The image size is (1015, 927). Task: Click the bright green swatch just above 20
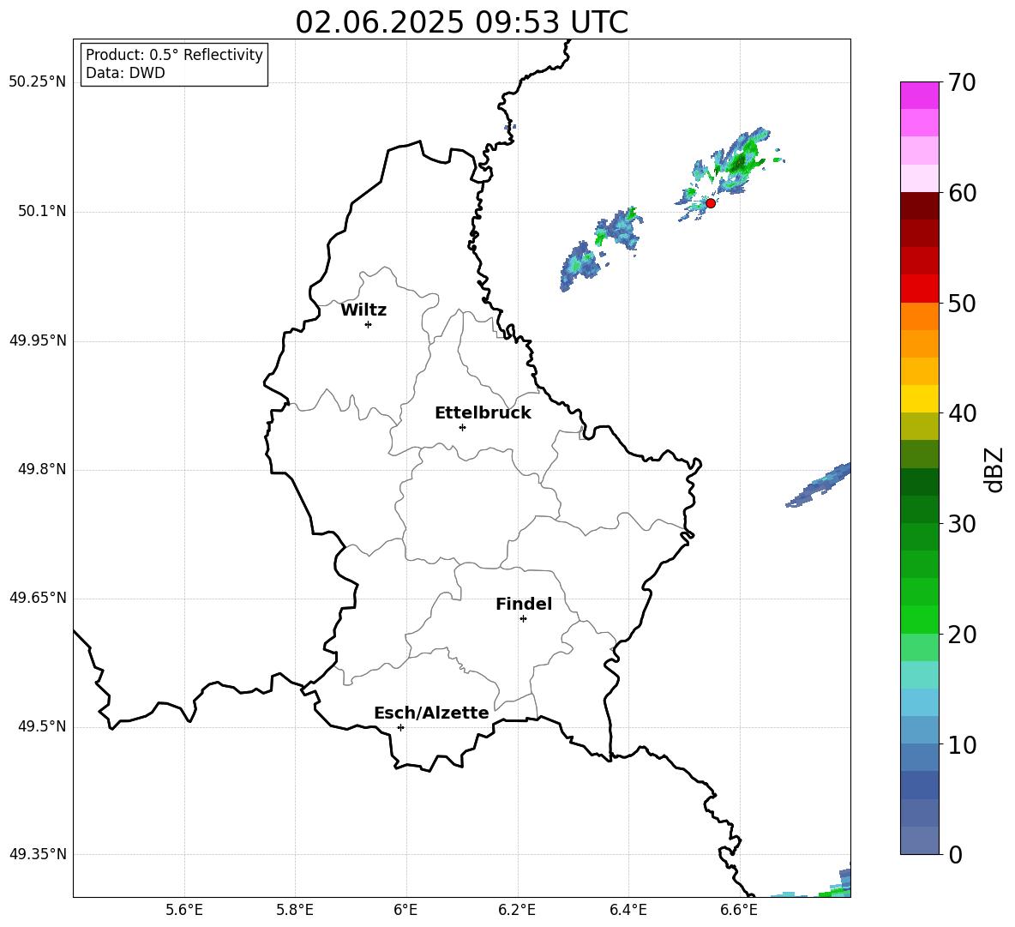point(919,619)
